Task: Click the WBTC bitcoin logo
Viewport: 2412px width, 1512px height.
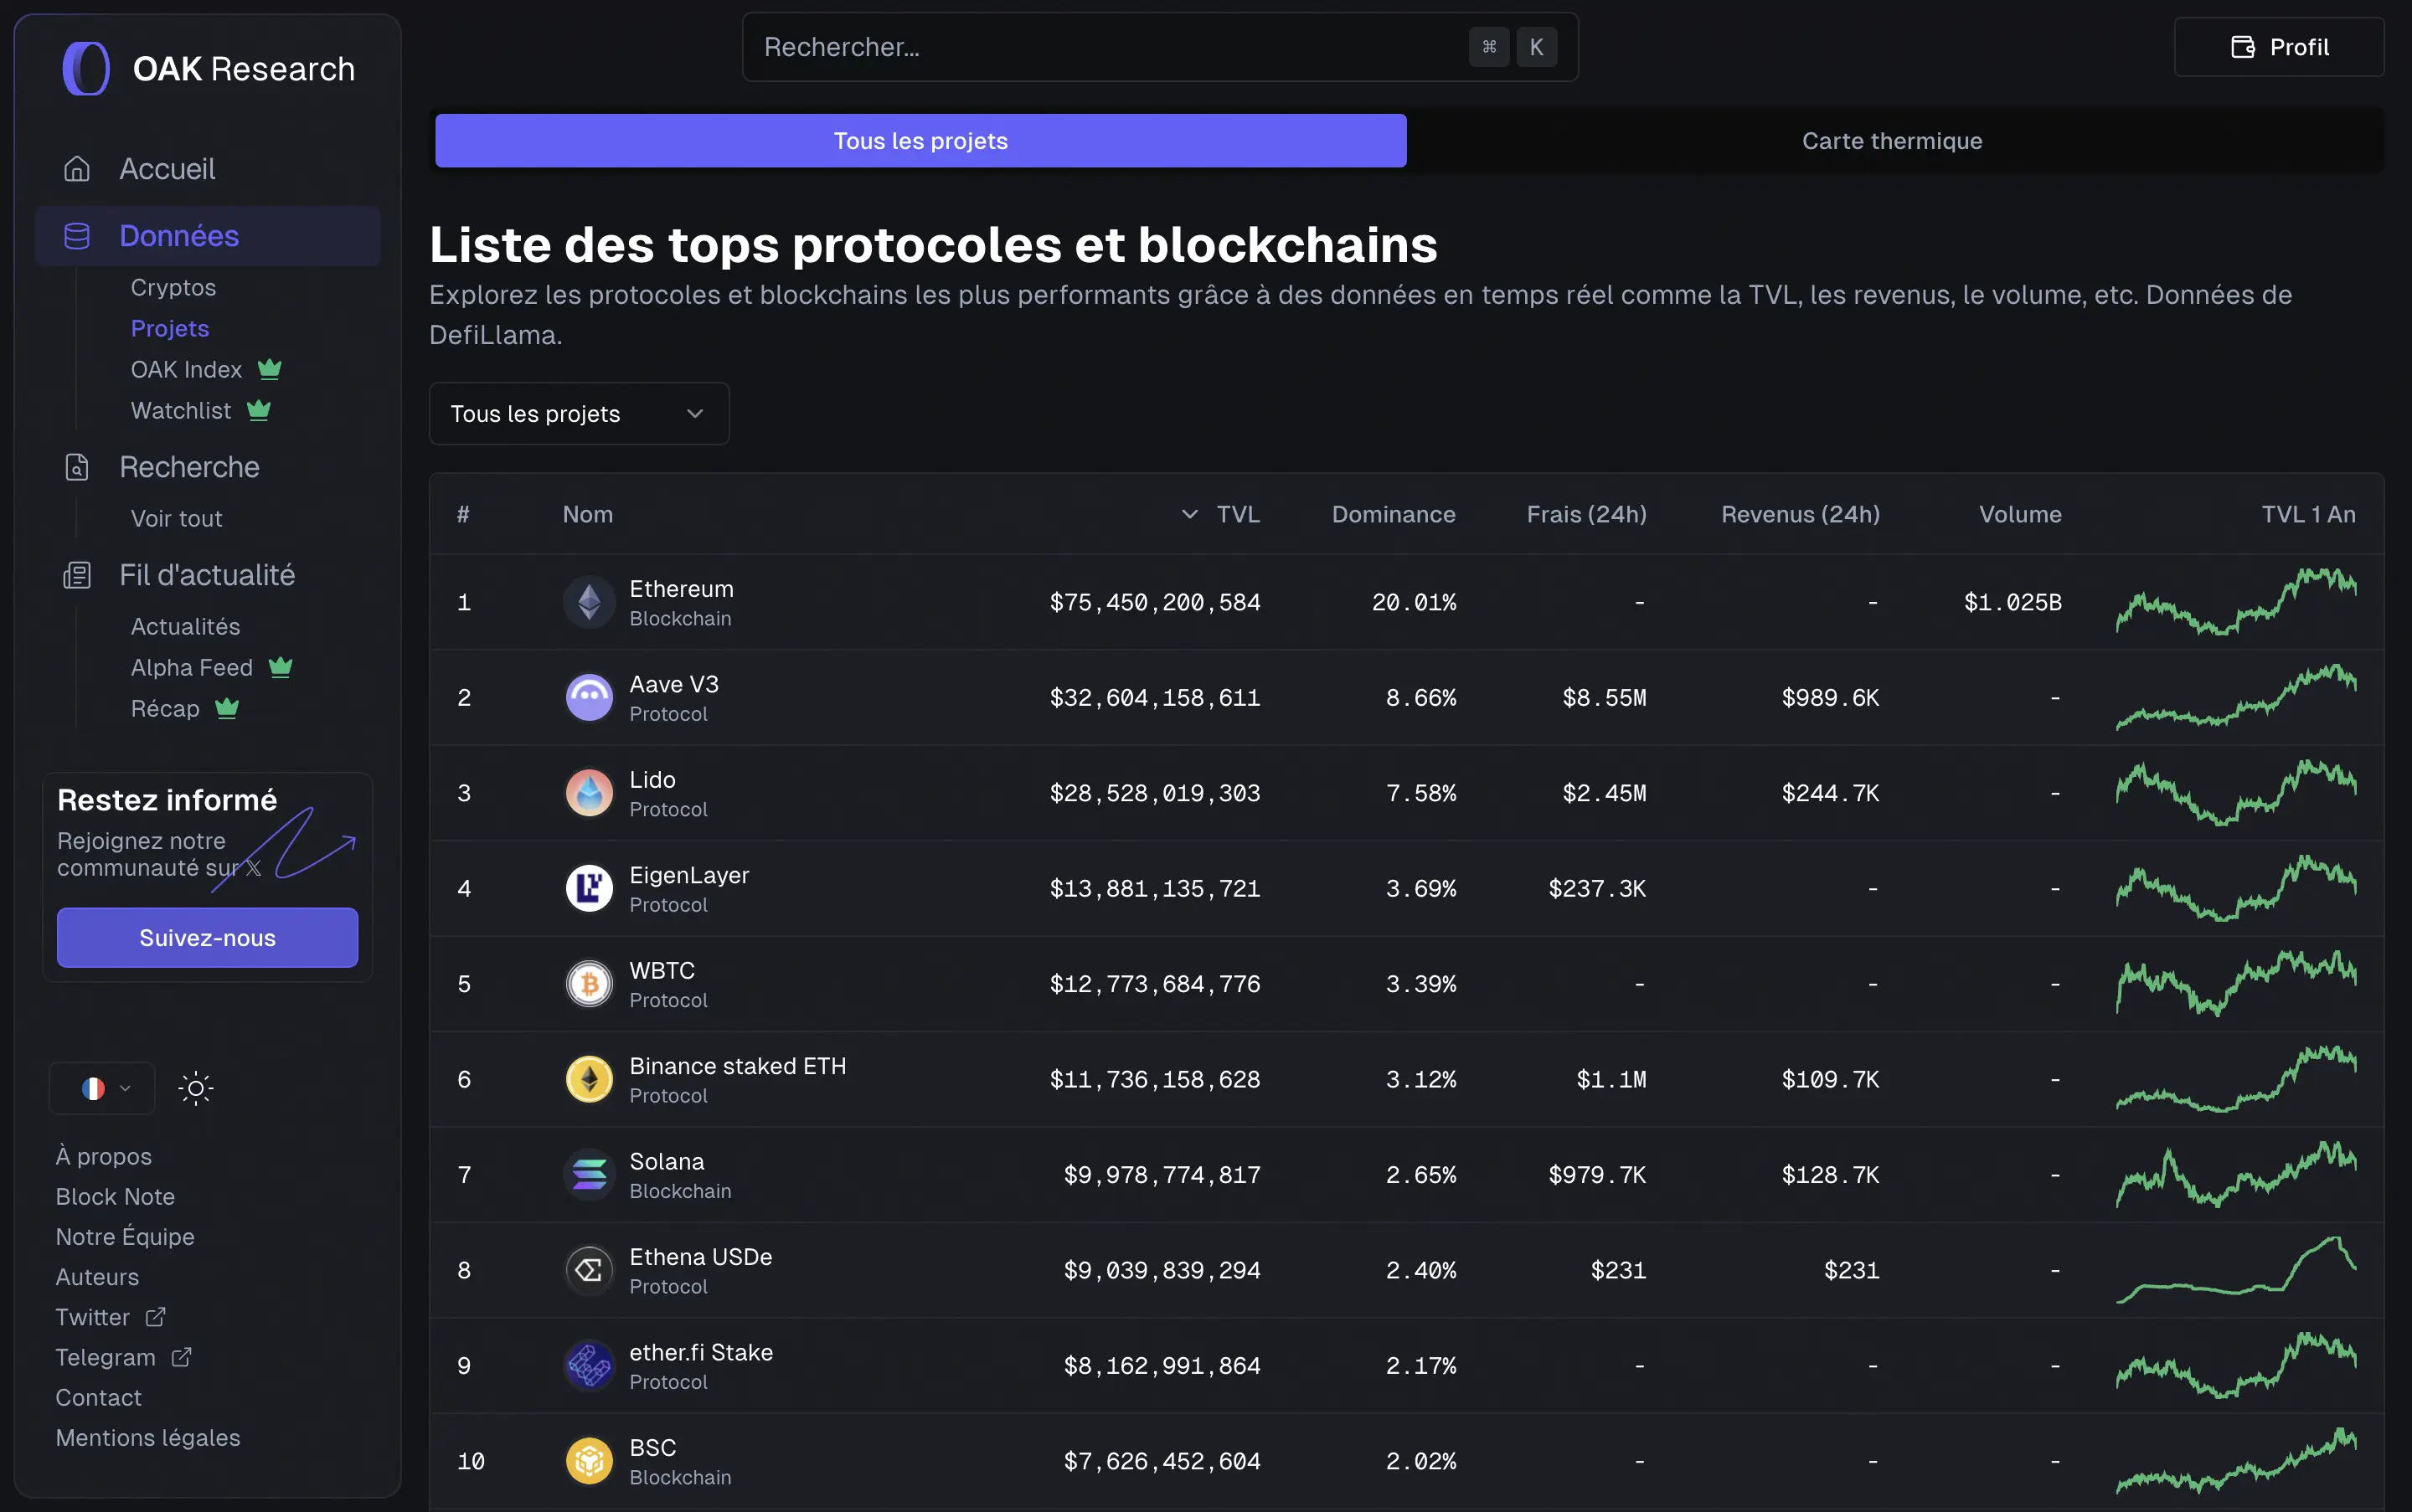Action: coord(588,983)
